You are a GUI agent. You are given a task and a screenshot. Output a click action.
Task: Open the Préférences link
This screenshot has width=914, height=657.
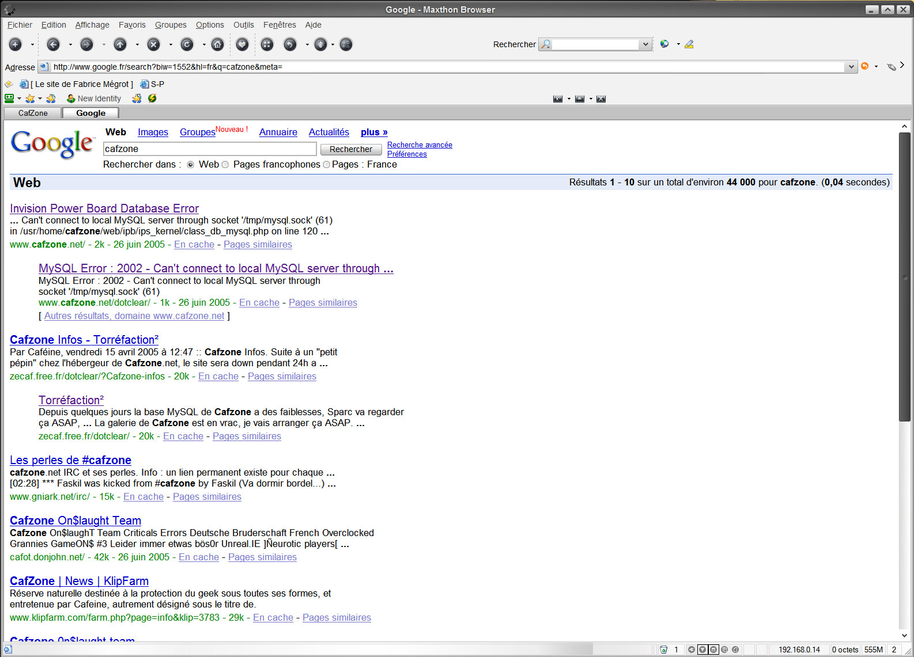(407, 154)
